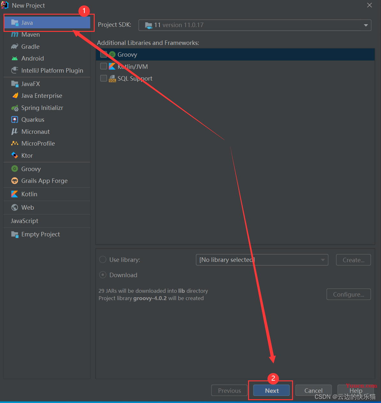
Task: Click the Groovy icon in the project types list
Action: click(15, 169)
